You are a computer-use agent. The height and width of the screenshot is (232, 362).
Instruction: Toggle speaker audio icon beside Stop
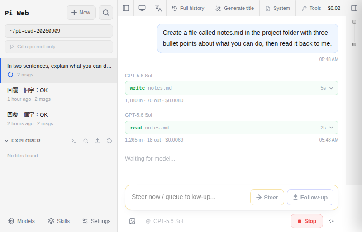pyautogui.click(x=331, y=221)
